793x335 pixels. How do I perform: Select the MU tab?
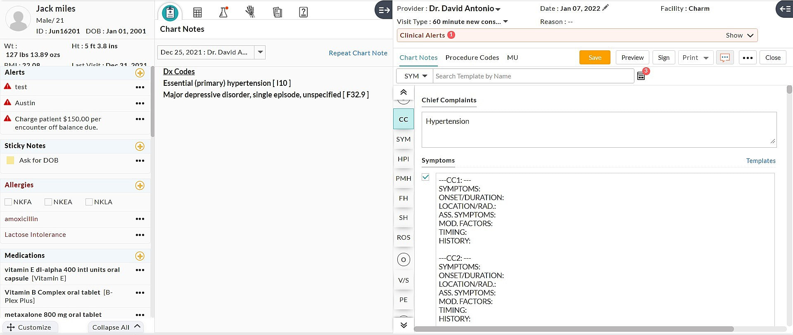pos(512,58)
